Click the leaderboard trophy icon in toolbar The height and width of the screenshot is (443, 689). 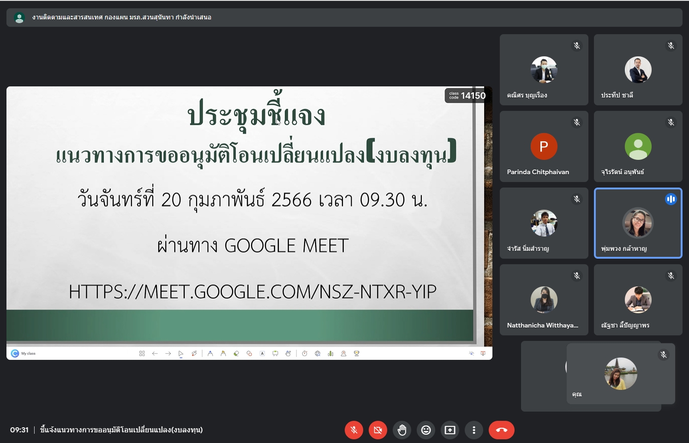click(x=357, y=353)
